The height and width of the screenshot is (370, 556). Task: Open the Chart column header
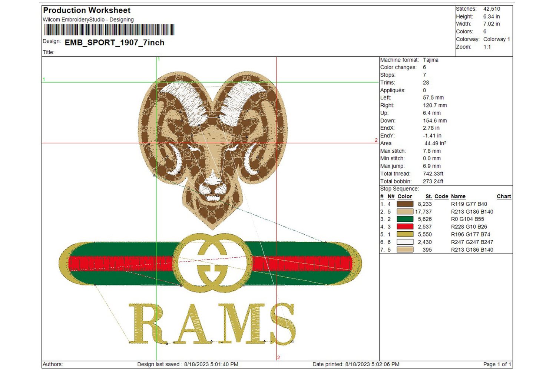tap(503, 196)
